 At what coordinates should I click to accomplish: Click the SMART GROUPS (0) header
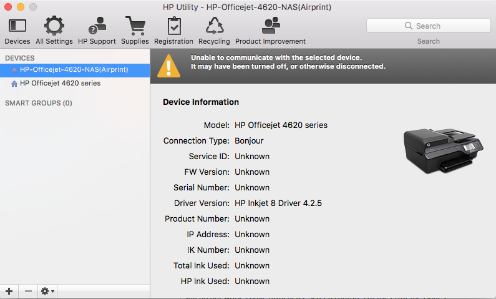(x=39, y=103)
